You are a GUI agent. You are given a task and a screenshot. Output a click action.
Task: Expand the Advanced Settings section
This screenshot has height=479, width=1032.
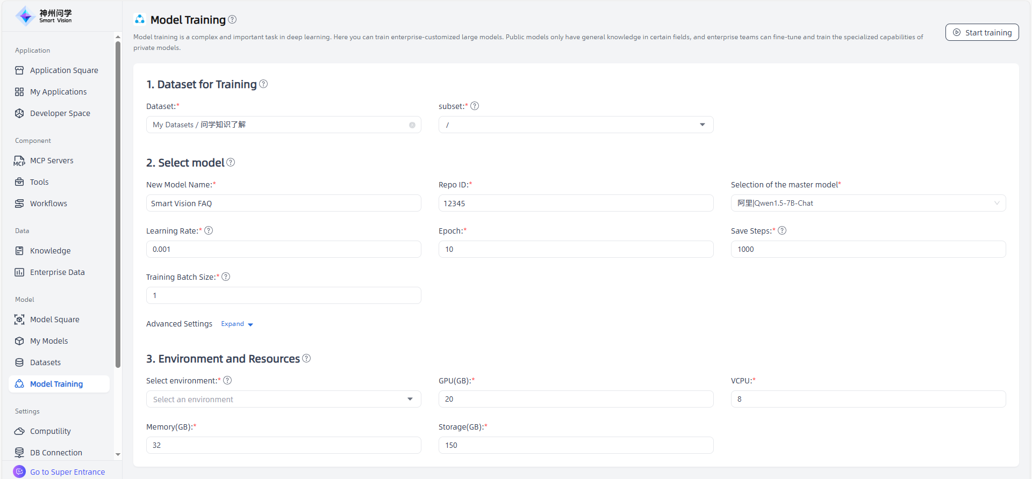pos(237,324)
